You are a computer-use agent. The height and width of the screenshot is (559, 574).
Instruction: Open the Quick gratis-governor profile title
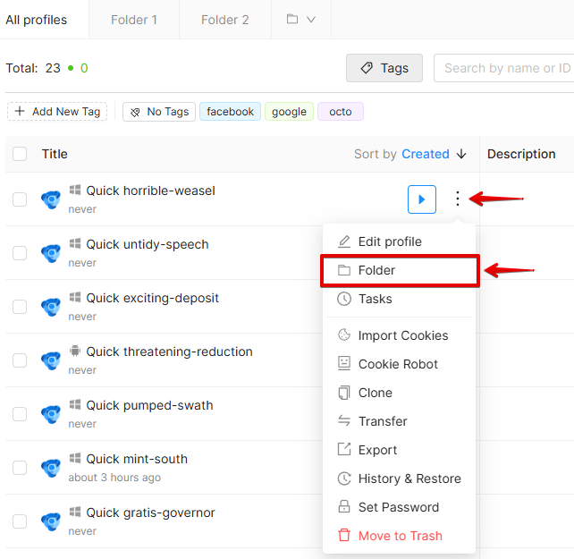click(x=150, y=512)
